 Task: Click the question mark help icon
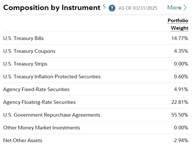112,8
